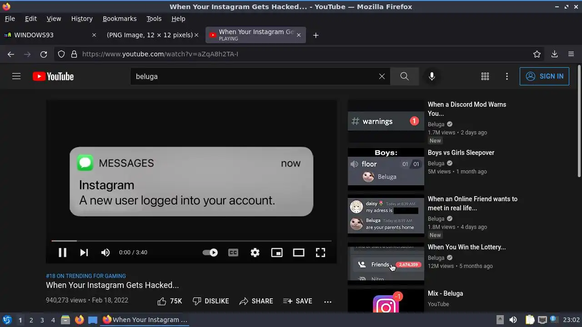Toggle closed captions

[x=233, y=253]
